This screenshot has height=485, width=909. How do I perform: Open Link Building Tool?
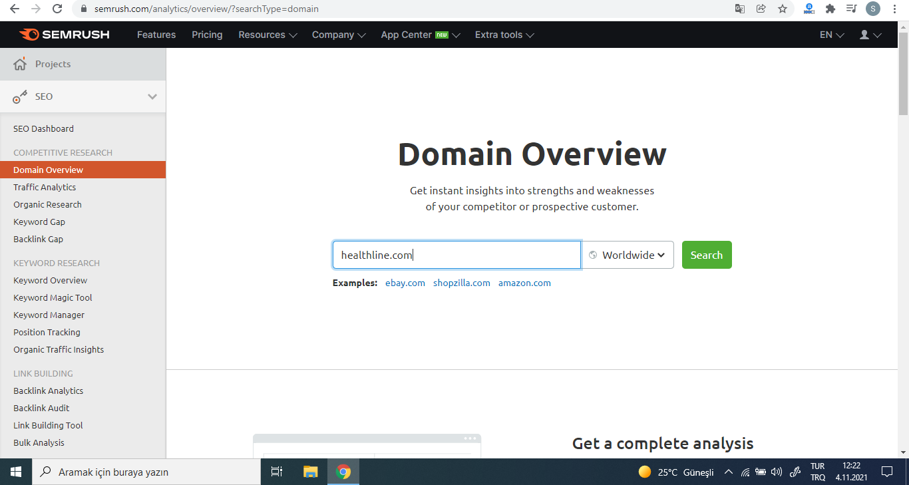point(48,425)
